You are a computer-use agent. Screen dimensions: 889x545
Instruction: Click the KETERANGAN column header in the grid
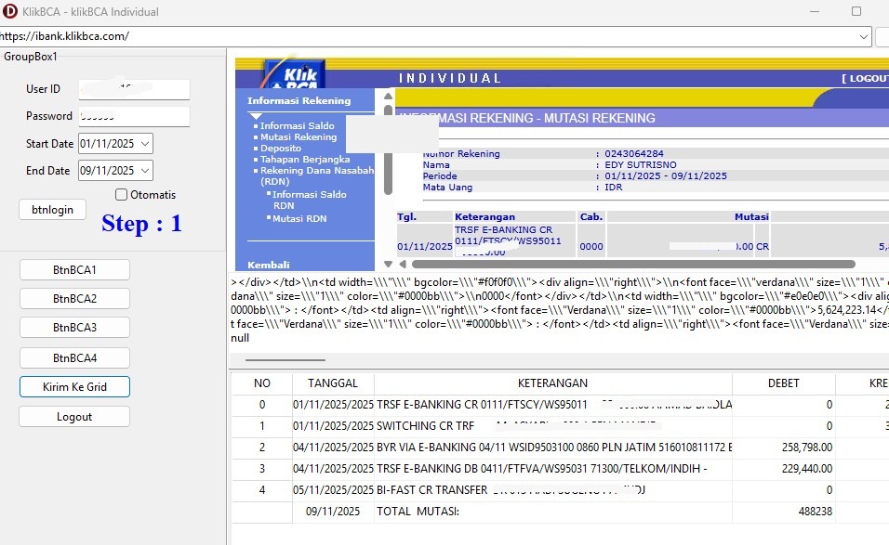pos(552,383)
